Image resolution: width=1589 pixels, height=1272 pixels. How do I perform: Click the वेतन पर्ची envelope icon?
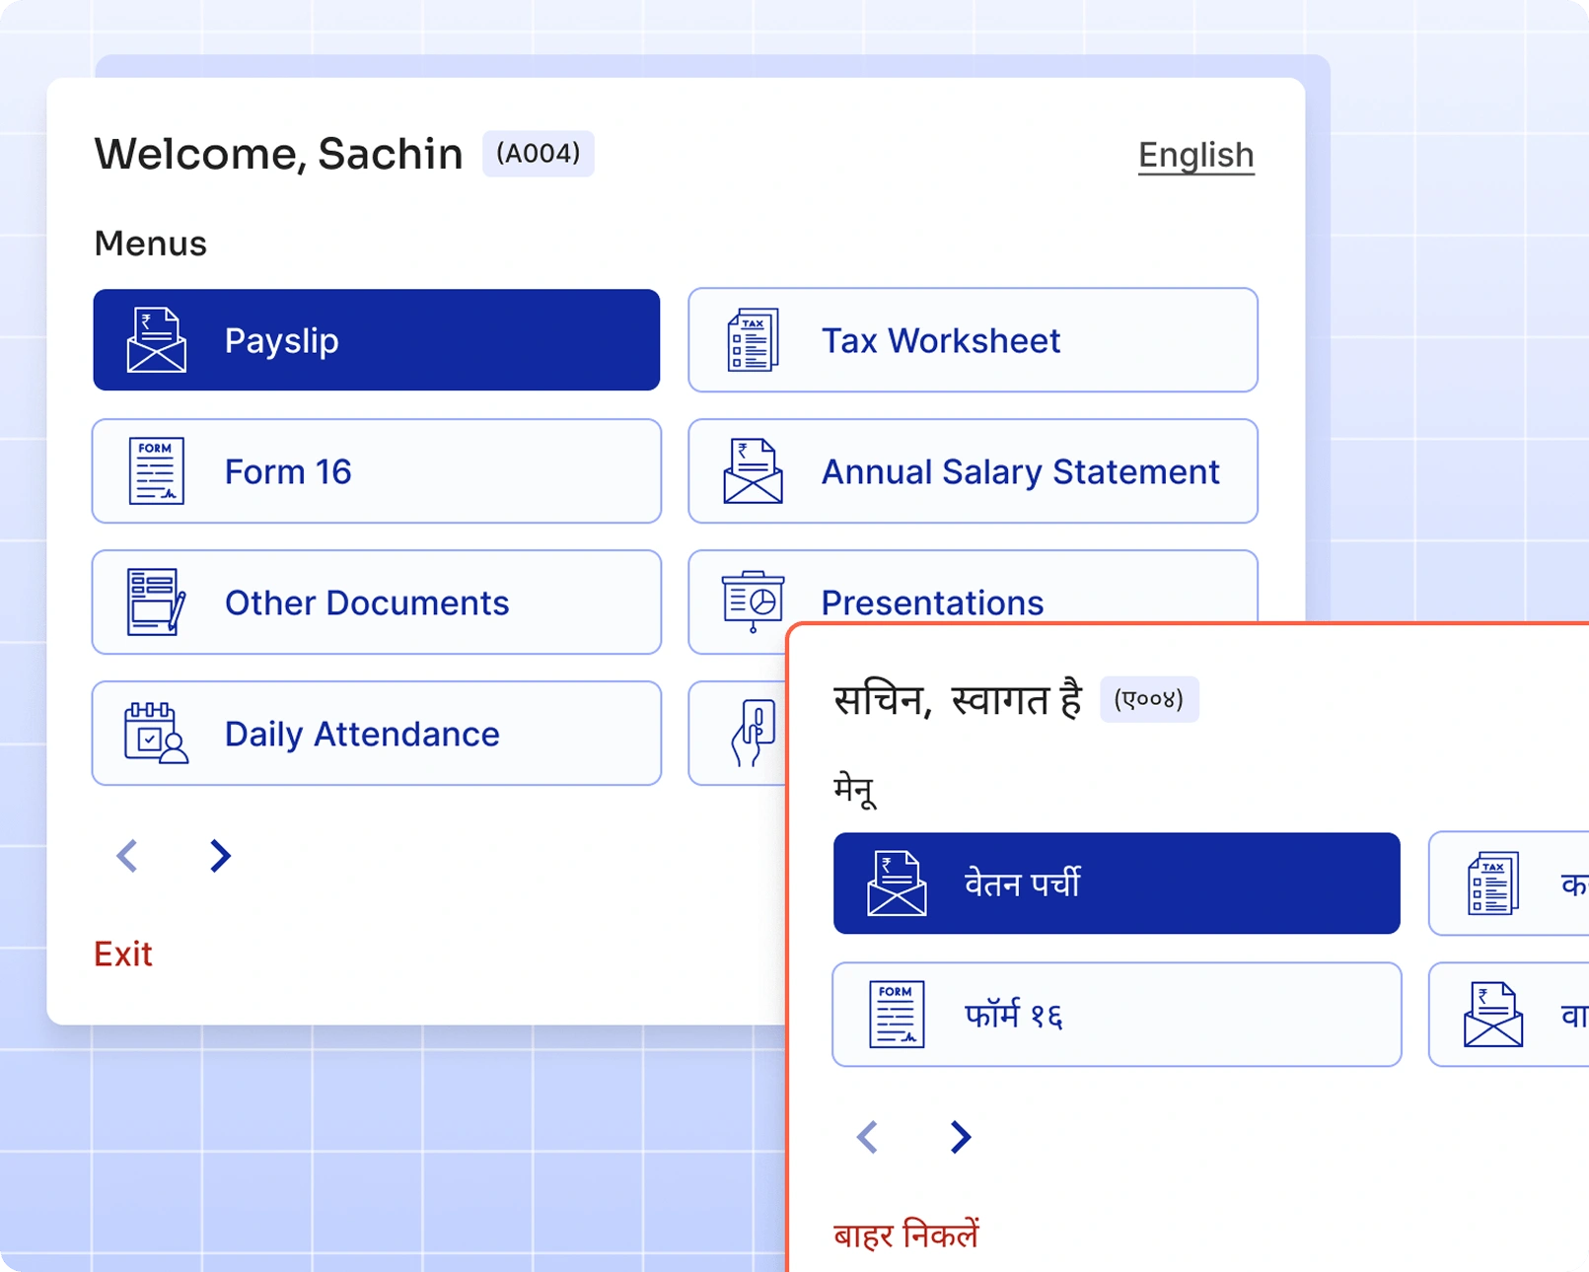coord(896,883)
